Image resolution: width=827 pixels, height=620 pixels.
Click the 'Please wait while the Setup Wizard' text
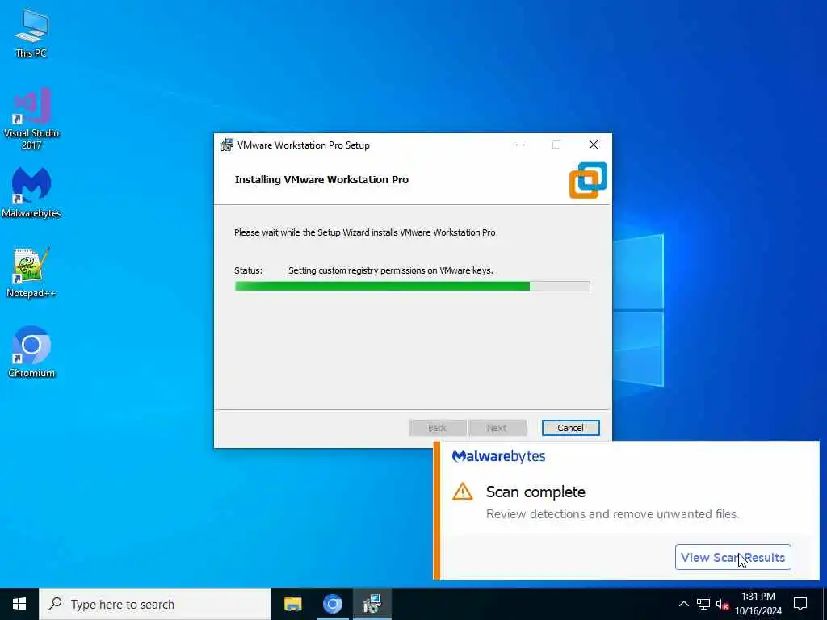[x=366, y=232]
